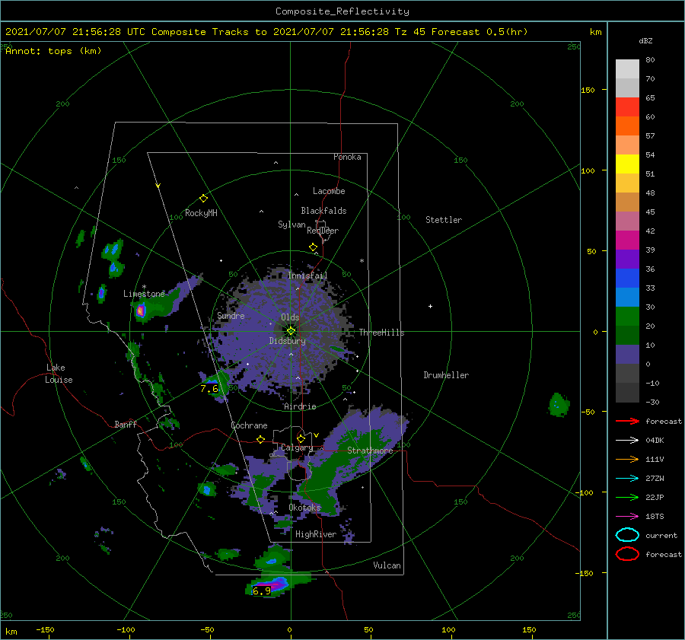Click the Didsbury city label

(287, 341)
